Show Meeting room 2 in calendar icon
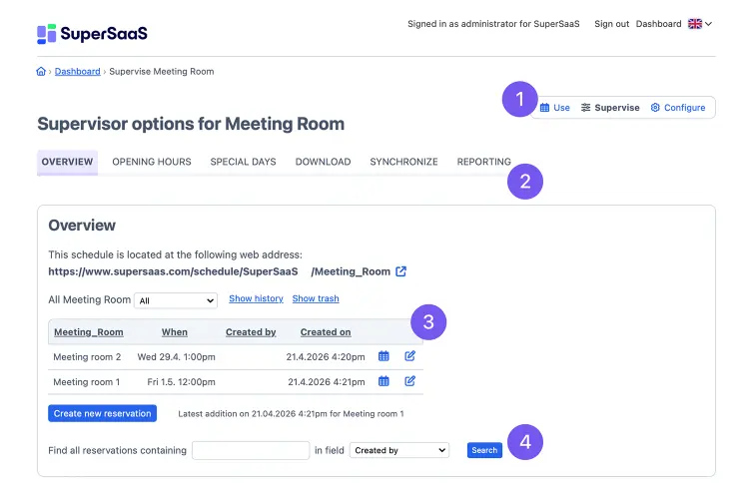This screenshot has height=491, width=751. click(x=383, y=356)
